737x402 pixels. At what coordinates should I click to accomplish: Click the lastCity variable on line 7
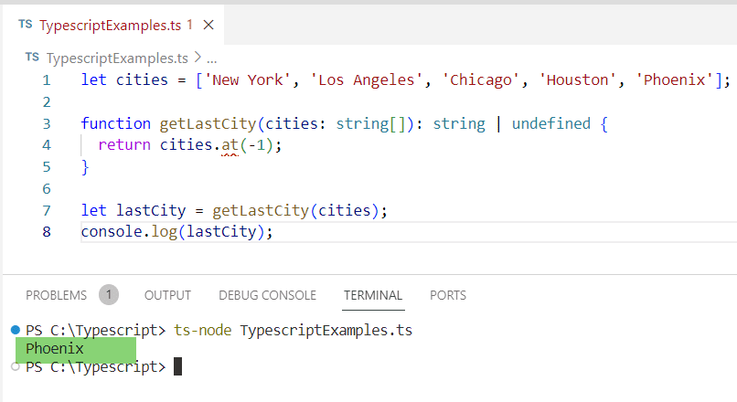tap(151, 210)
